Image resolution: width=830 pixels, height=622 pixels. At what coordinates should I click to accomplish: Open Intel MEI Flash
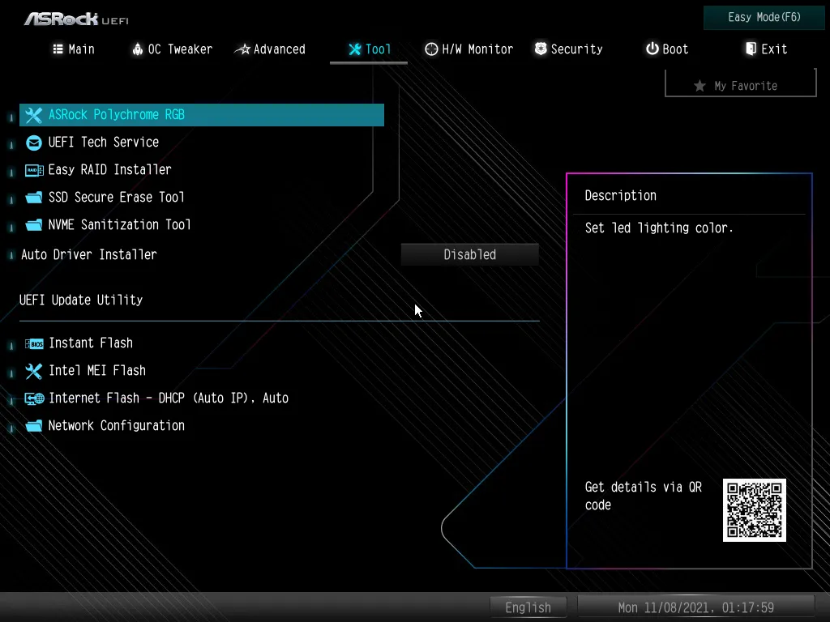(97, 371)
